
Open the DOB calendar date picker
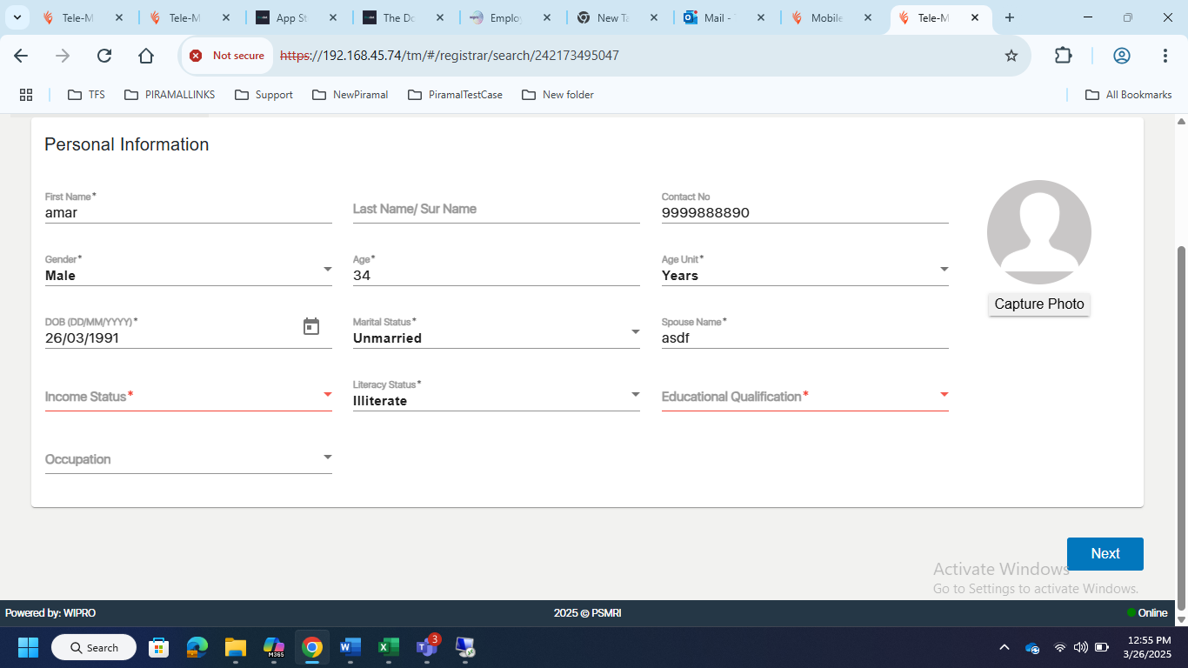click(x=311, y=327)
